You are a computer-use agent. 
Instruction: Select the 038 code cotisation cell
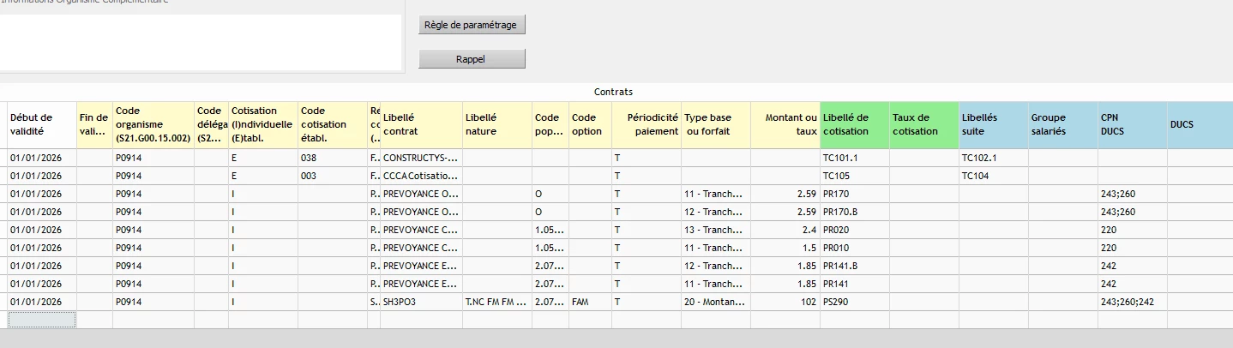tap(333, 159)
